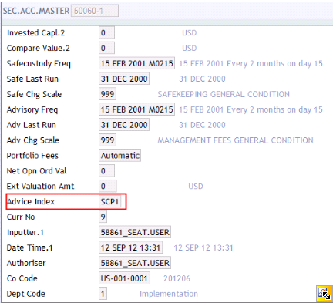Screen dimensions: 333x303
Task: Open the Portfolio Fees Automatic field
Action: (x=119, y=156)
